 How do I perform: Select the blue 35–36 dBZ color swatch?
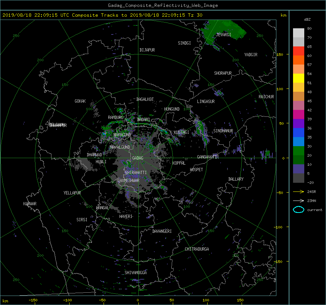click(x=298, y=133)
